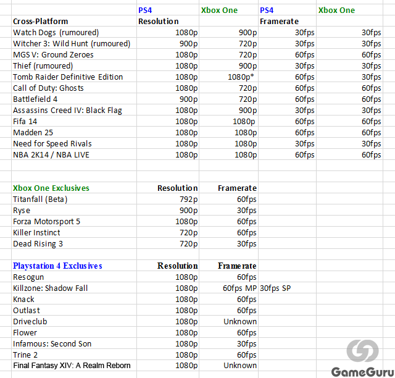
Task: Select Watch Dogs Xbox One 900p cell
Action: coord(228,32)
